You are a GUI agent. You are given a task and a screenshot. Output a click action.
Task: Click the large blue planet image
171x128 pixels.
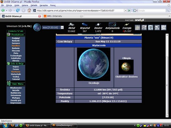(94, 64)
